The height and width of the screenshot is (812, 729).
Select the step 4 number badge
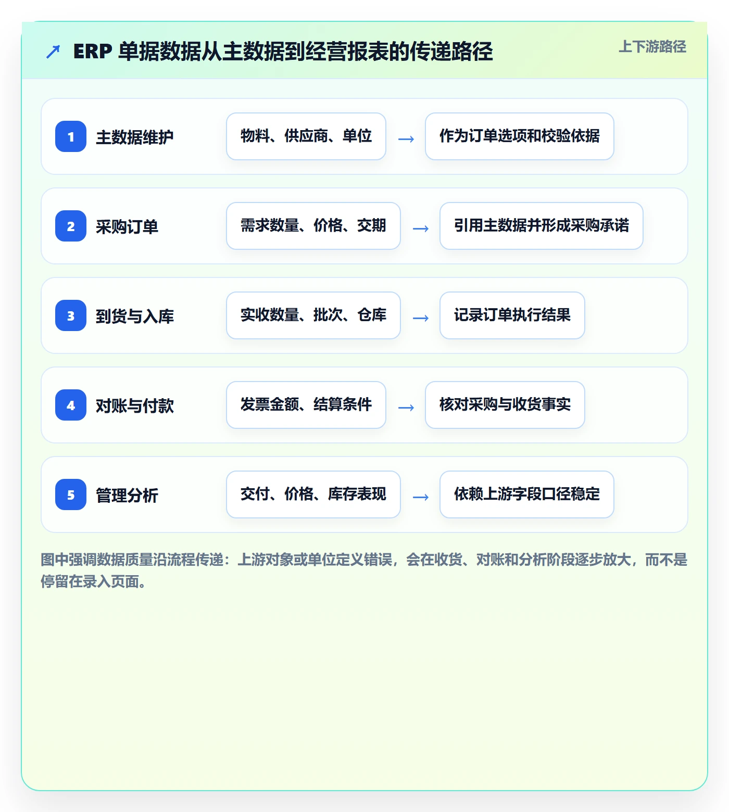(x=71, y=405)
